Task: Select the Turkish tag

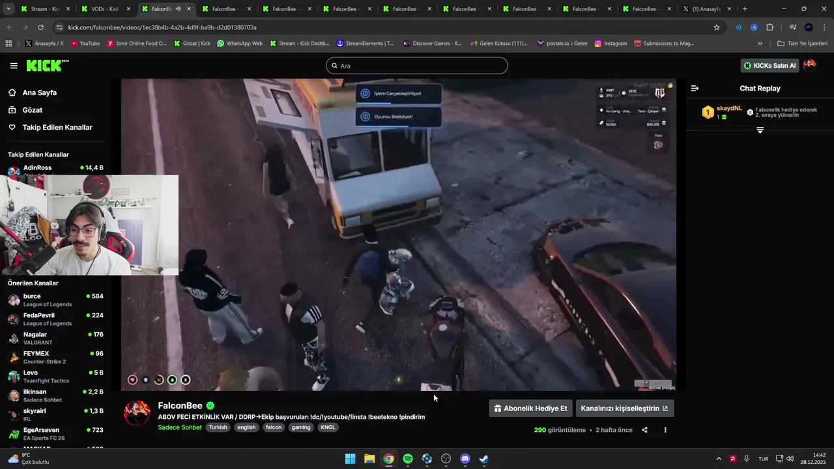Action: coord(218,427)
